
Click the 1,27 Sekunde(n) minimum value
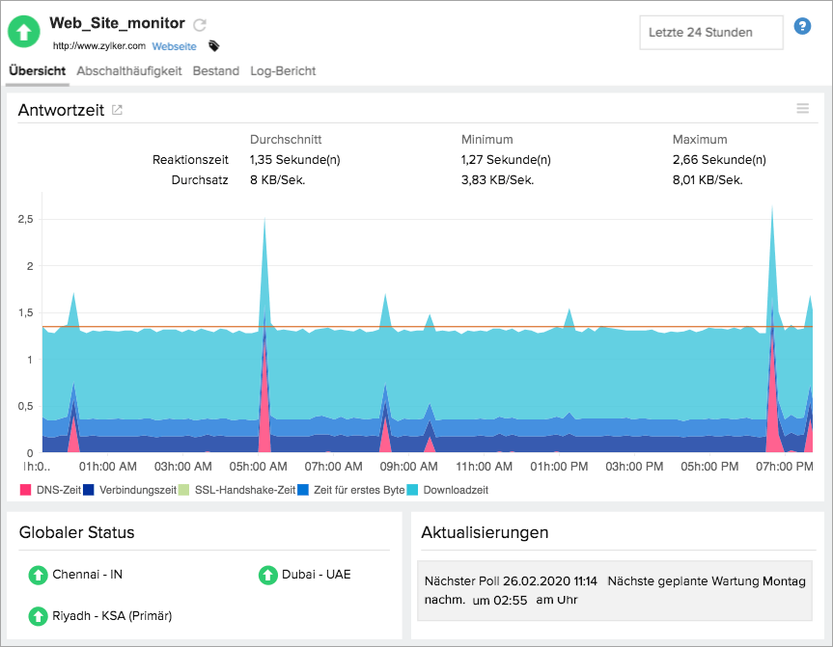point(506,160)
